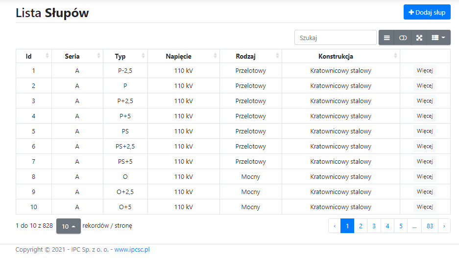Viewport: 459px width, 259px height.
Task: Go to next page with right chevron
Action: coord(444,226)
